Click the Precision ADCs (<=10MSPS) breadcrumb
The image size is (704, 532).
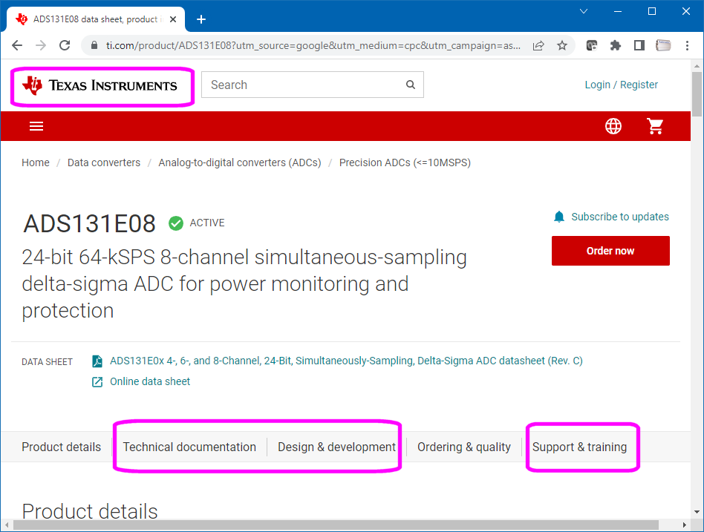(x=405, y=162)
